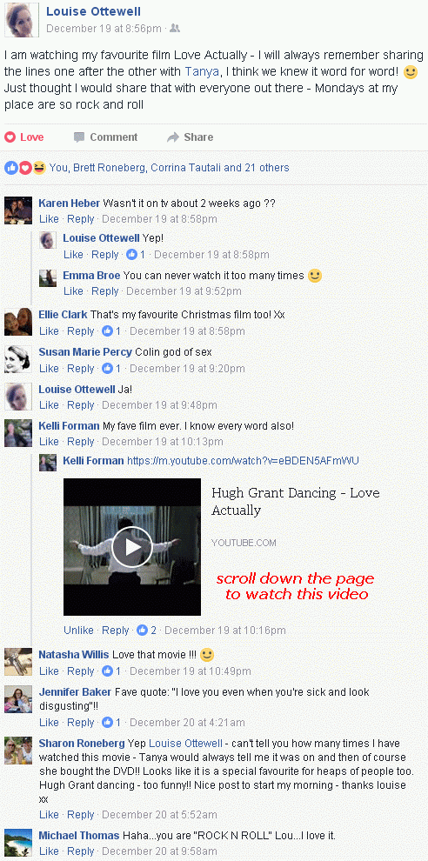This screenshot has height=861, width=428.
Task: Open the YouTube link in Kelli Forman's reply
Action: 243,461
